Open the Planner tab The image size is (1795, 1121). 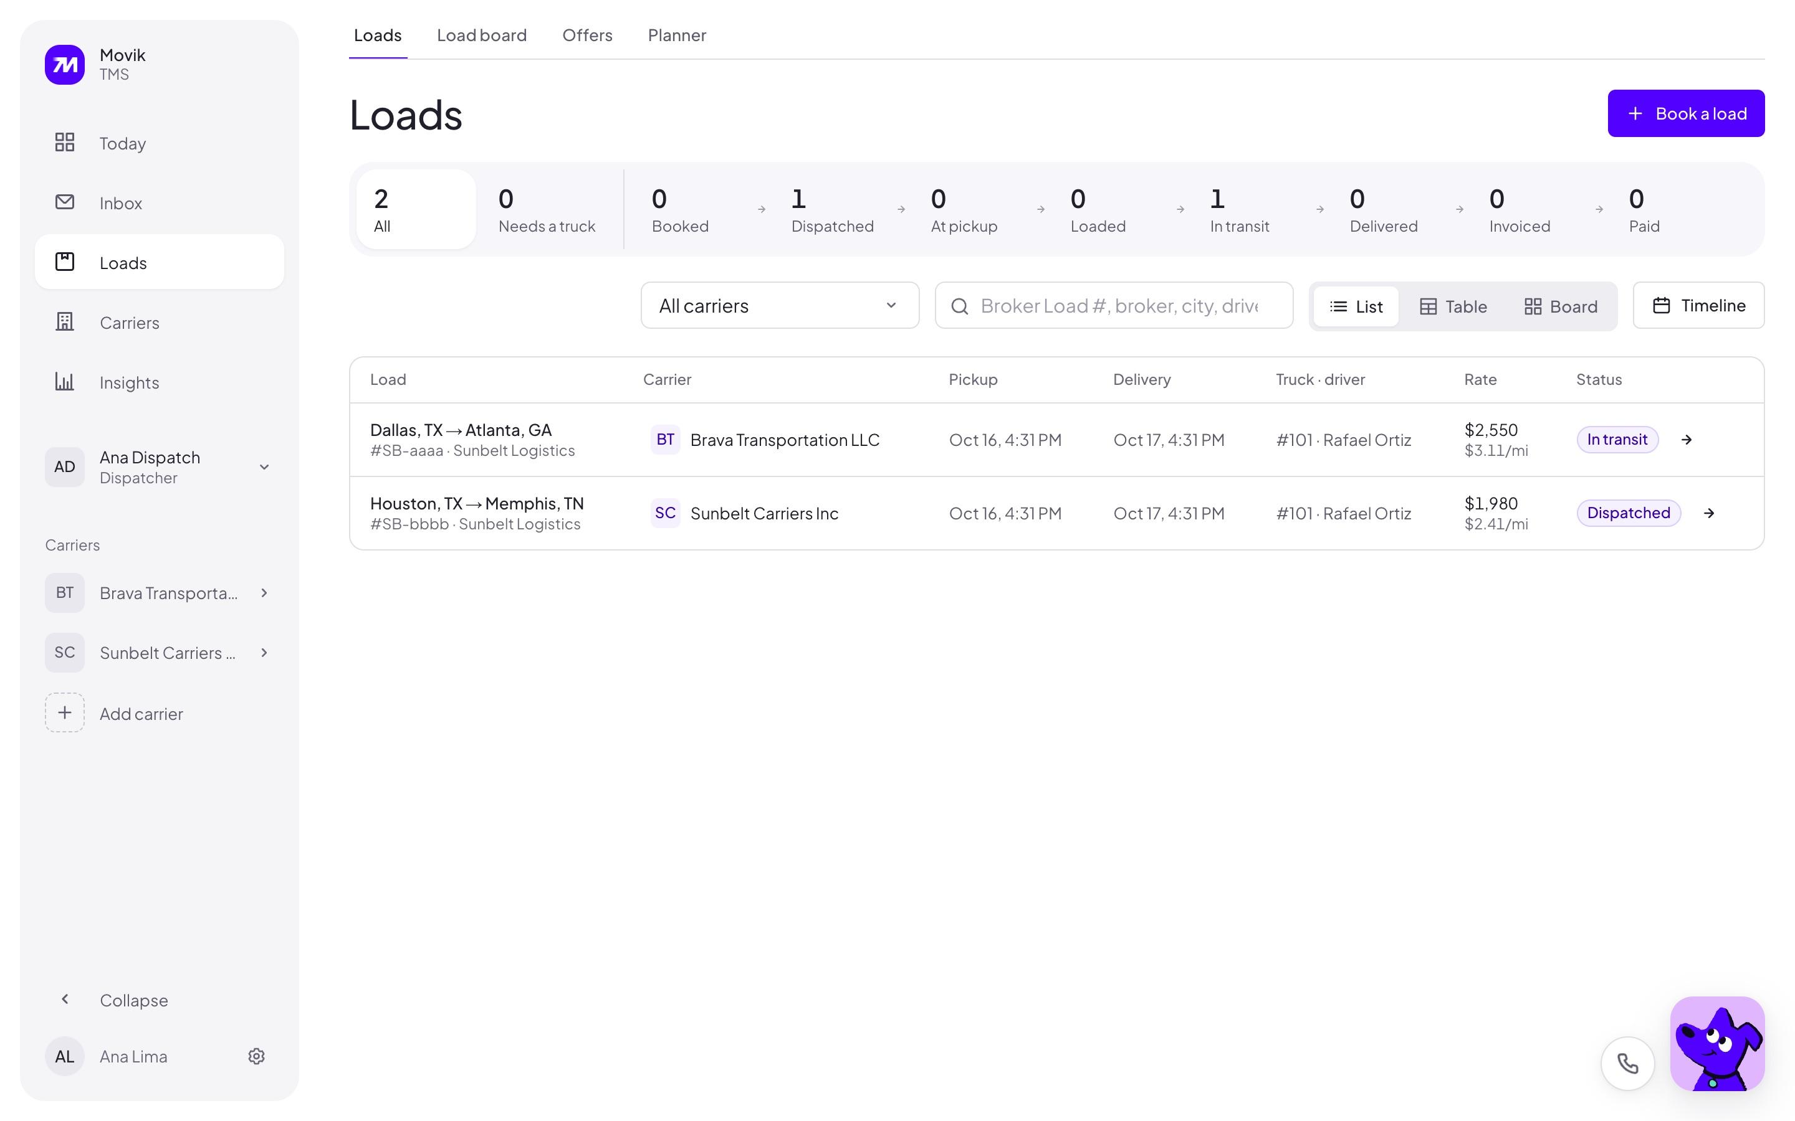[676, 35]
